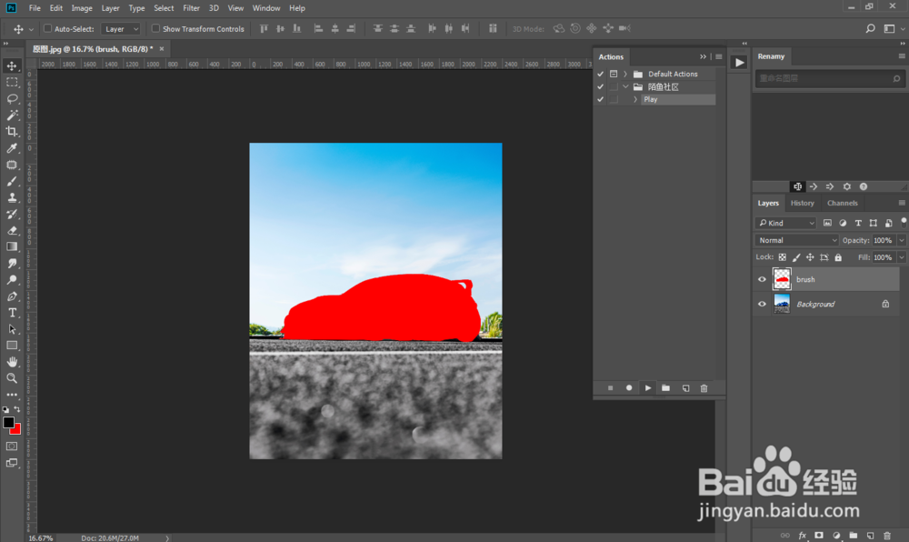Toggle the Auto-Select checkbox
The width and height of the screenshot is (909, 542).
pos(47,28)
